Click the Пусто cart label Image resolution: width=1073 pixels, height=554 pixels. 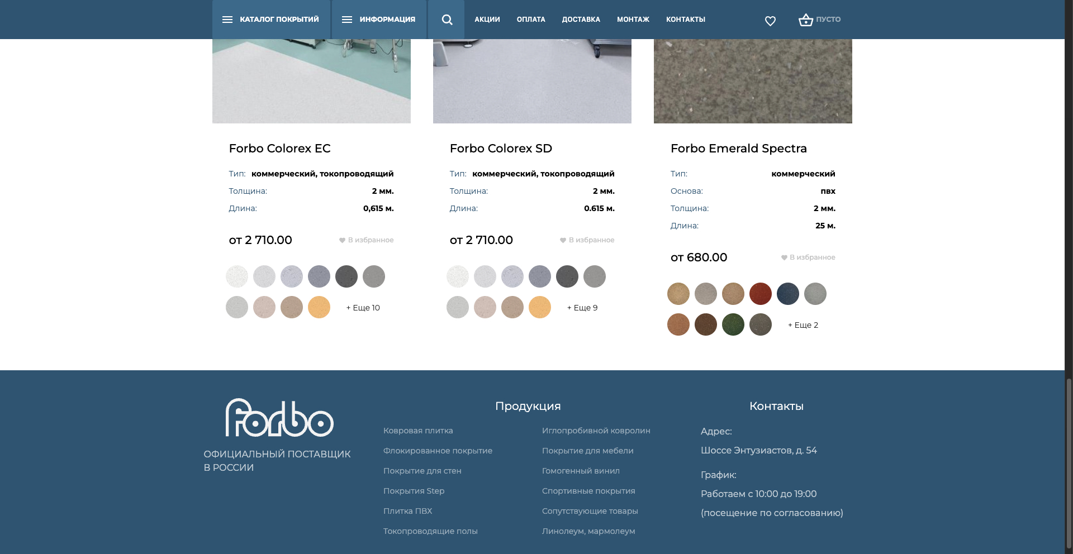click(828, 20)
